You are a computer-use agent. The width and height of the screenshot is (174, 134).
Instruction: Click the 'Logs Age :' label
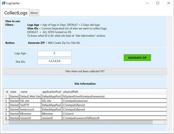[21, 53]
